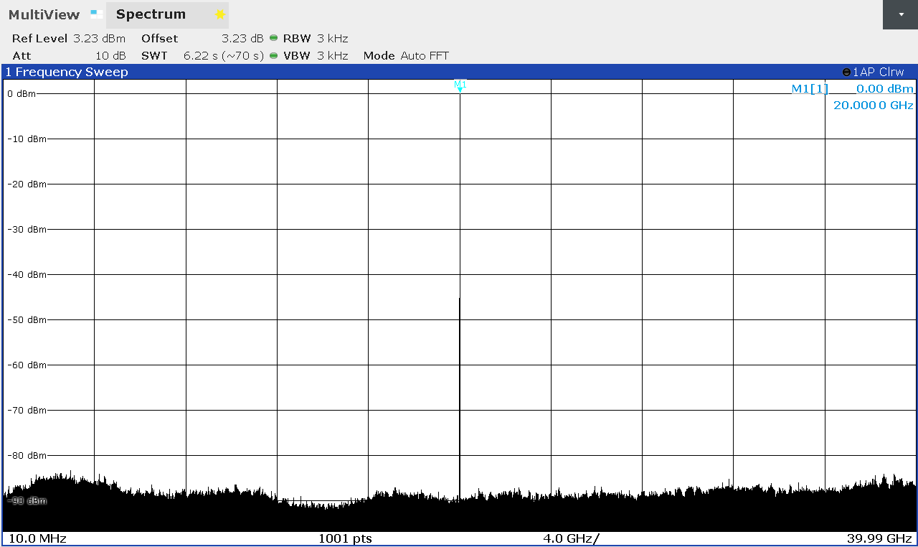
Task: Open the dropdown arrow at top right
Action: coord(900,14)
